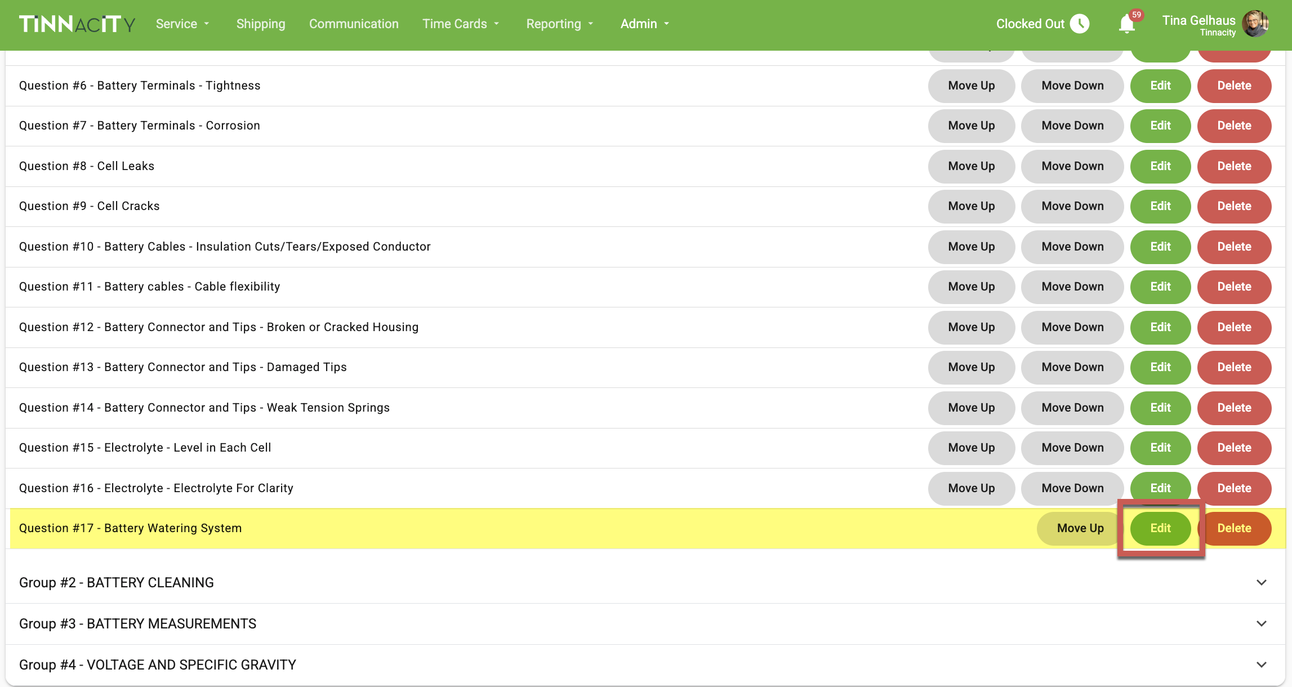Expand Group #2 Battery Cleaning chevron
Screen dimensions: 1292x687
pyautogui.click(x=1262, y=583)
